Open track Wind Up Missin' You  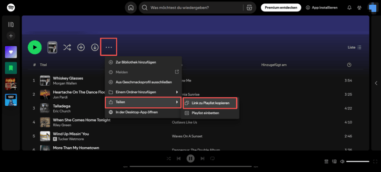click(71, 134)
